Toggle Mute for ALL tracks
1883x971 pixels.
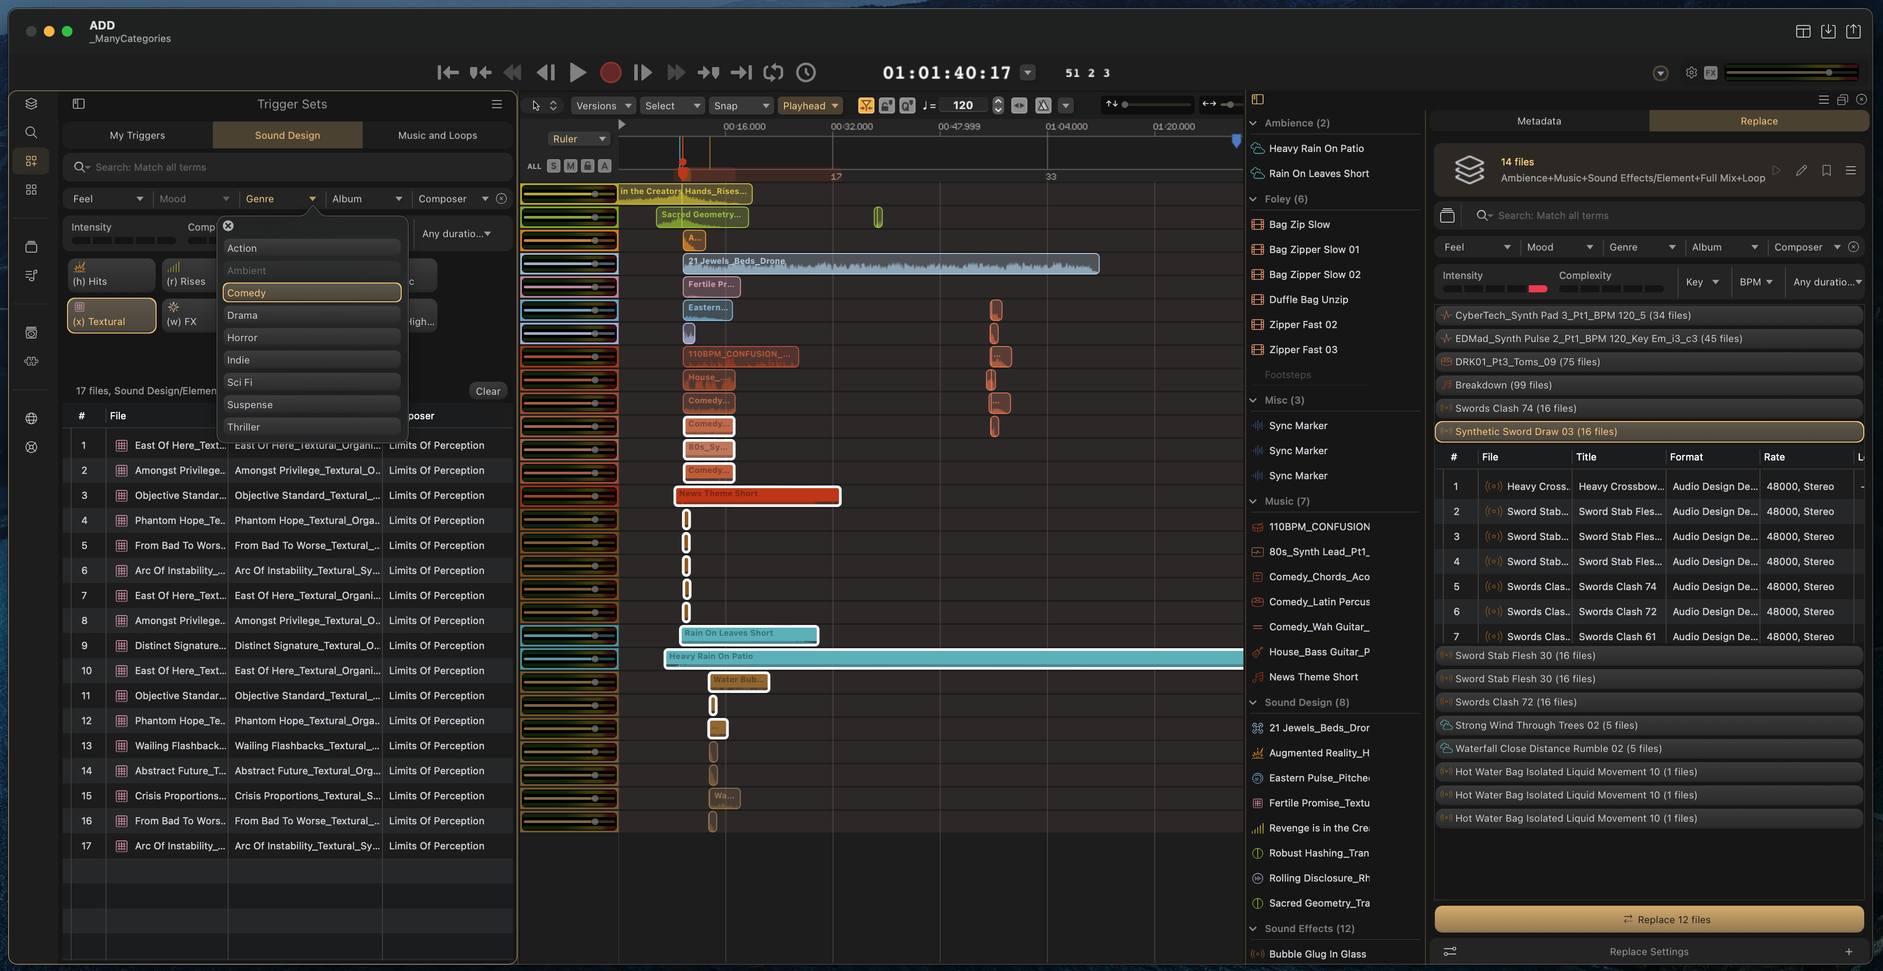[570, 166]
